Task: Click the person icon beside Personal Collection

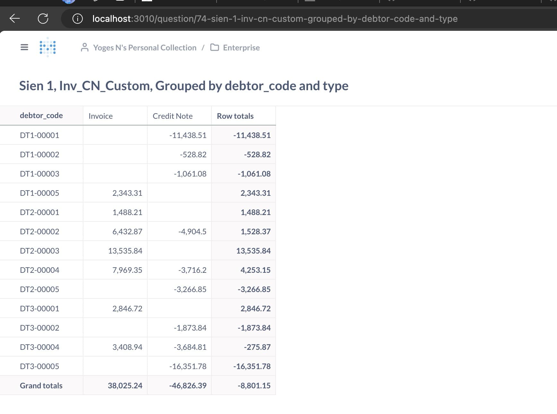Action: (x=85, y=47)
